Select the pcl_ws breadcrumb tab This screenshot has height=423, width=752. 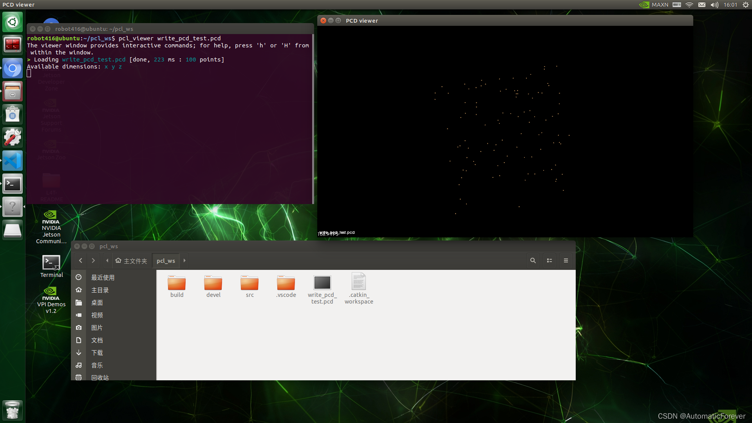[166, 260]
